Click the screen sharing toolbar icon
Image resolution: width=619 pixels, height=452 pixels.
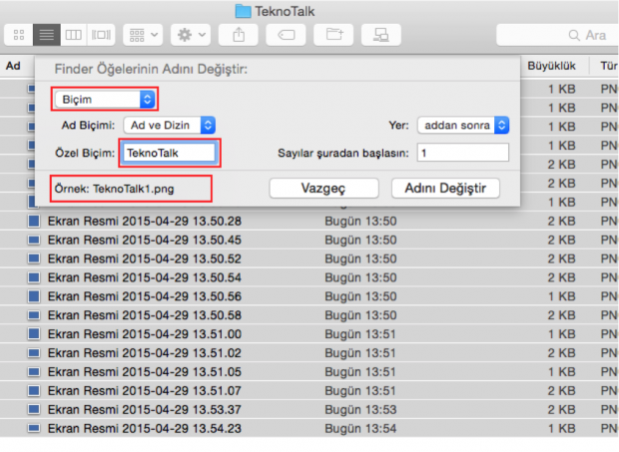(381, 35)
